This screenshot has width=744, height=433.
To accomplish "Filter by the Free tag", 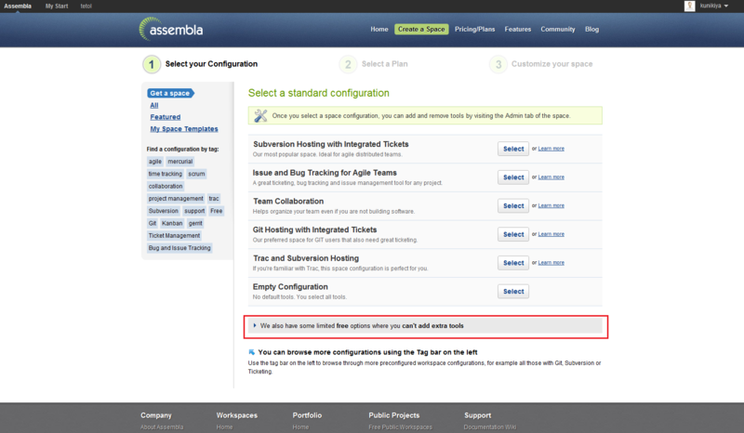I will click(x=217, y=211).
